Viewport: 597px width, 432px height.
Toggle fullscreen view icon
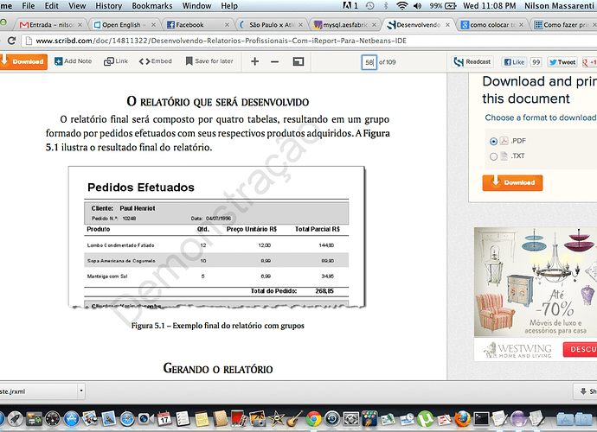pyautogui.click(x=298, y=61)
